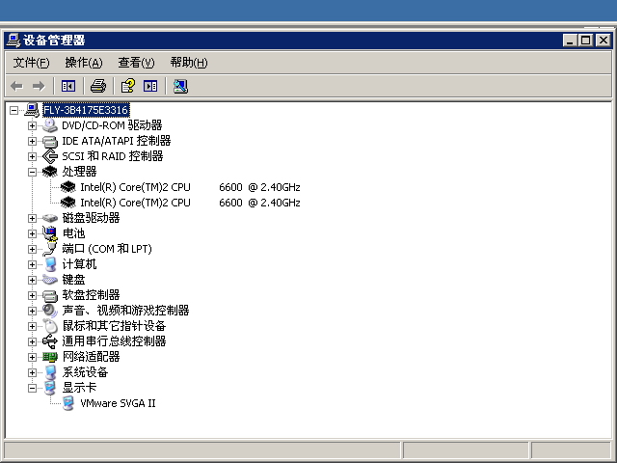The image size is (617, 463).
Task: Click the 显示卡 display adapter icon
Action: [49, 388]
